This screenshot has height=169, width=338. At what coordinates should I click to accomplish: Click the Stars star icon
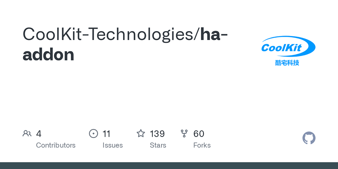click(141, 134)
